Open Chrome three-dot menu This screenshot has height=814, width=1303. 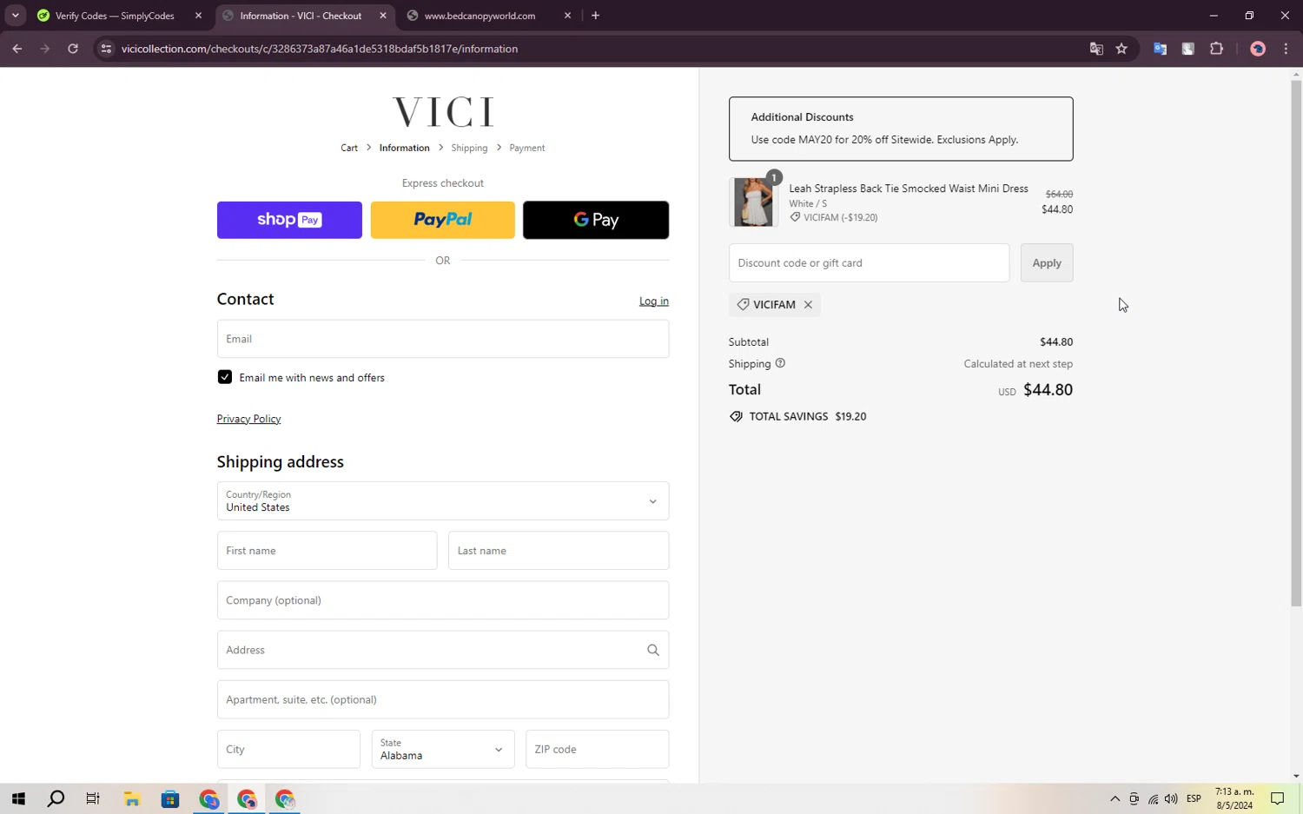tap(1286, 49)
